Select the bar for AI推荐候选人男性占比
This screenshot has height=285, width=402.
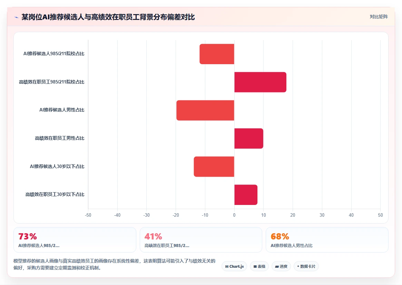(205, 110)
